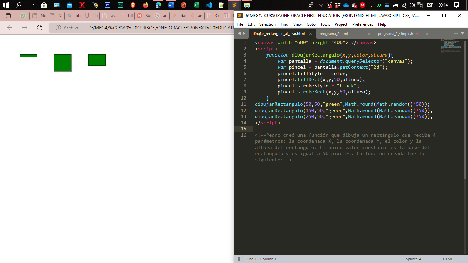This screenshot has height=263, width=468.
Task: Open Brave browser from the taskbar
Action: coord(133,5)
